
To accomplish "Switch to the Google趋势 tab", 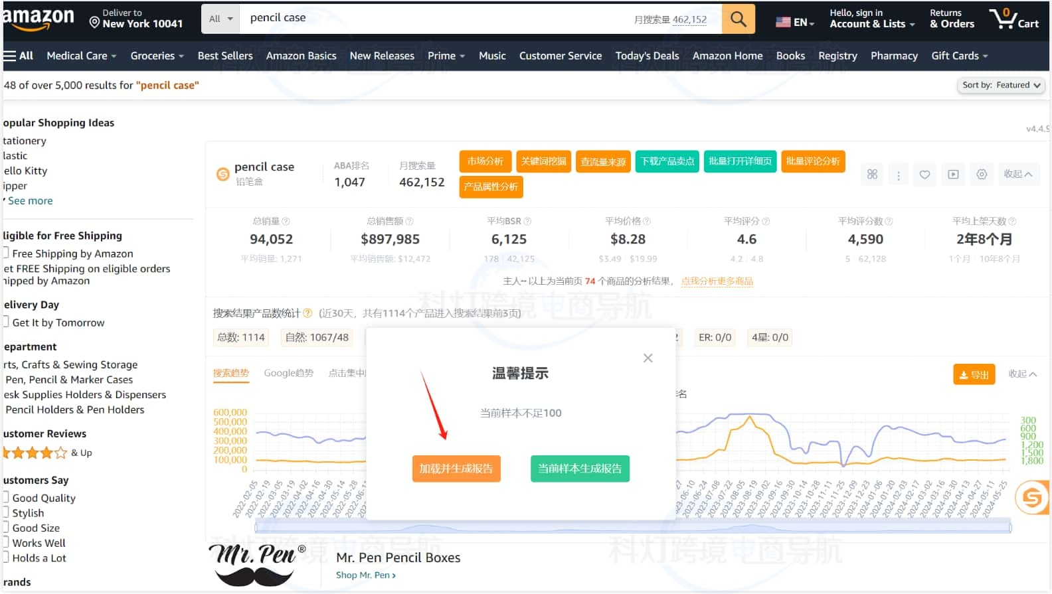I will 288,373.
